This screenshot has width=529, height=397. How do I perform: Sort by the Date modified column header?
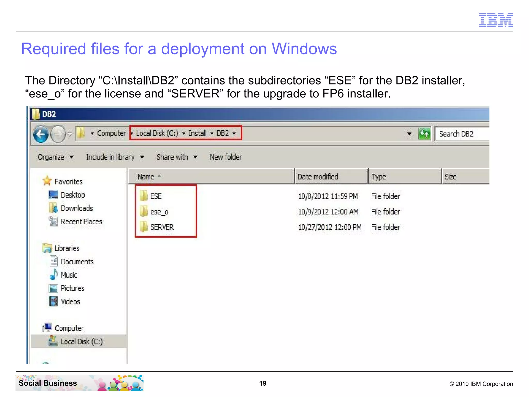tap(331, 177)
